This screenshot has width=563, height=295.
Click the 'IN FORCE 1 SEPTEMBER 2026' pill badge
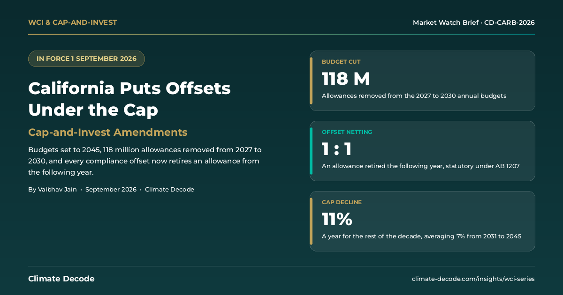(86, 59)
